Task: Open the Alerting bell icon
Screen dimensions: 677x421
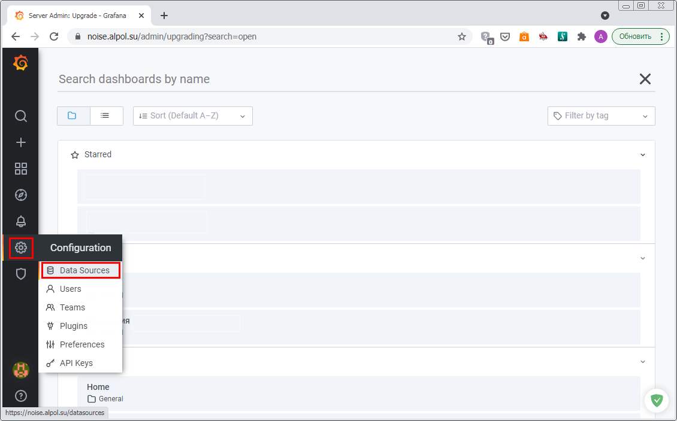Action: click(21, 221)
